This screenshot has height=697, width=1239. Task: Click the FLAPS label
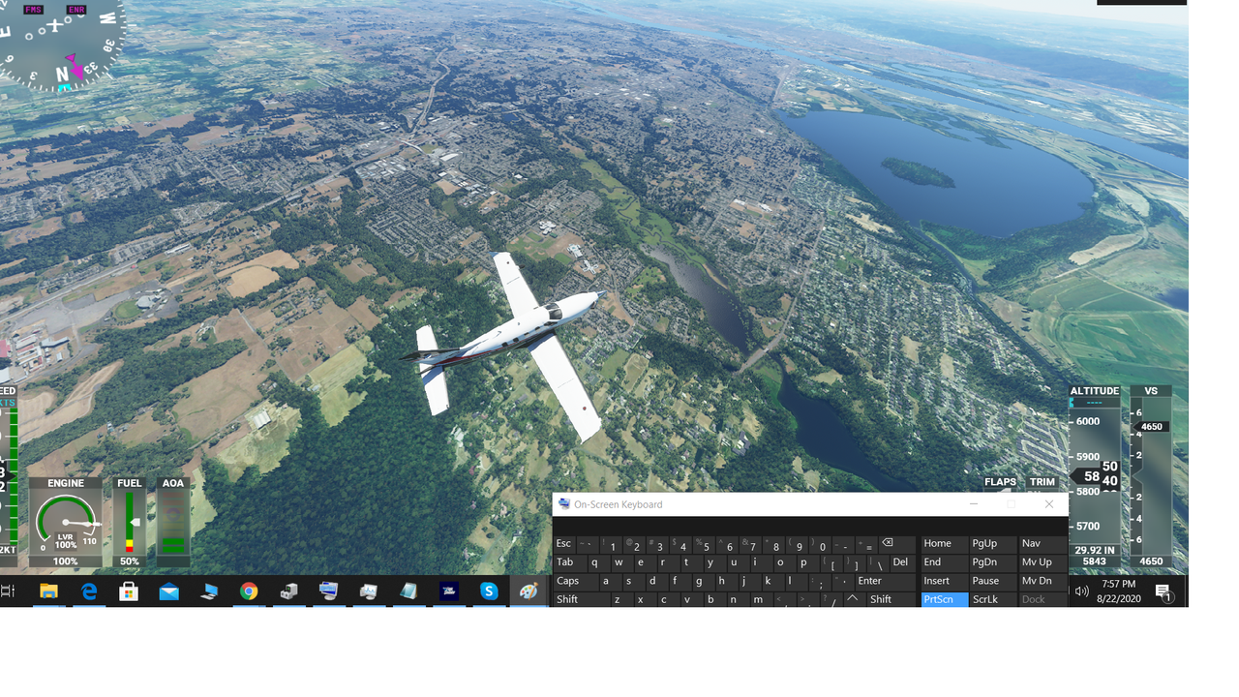[x=1000, y=482]
